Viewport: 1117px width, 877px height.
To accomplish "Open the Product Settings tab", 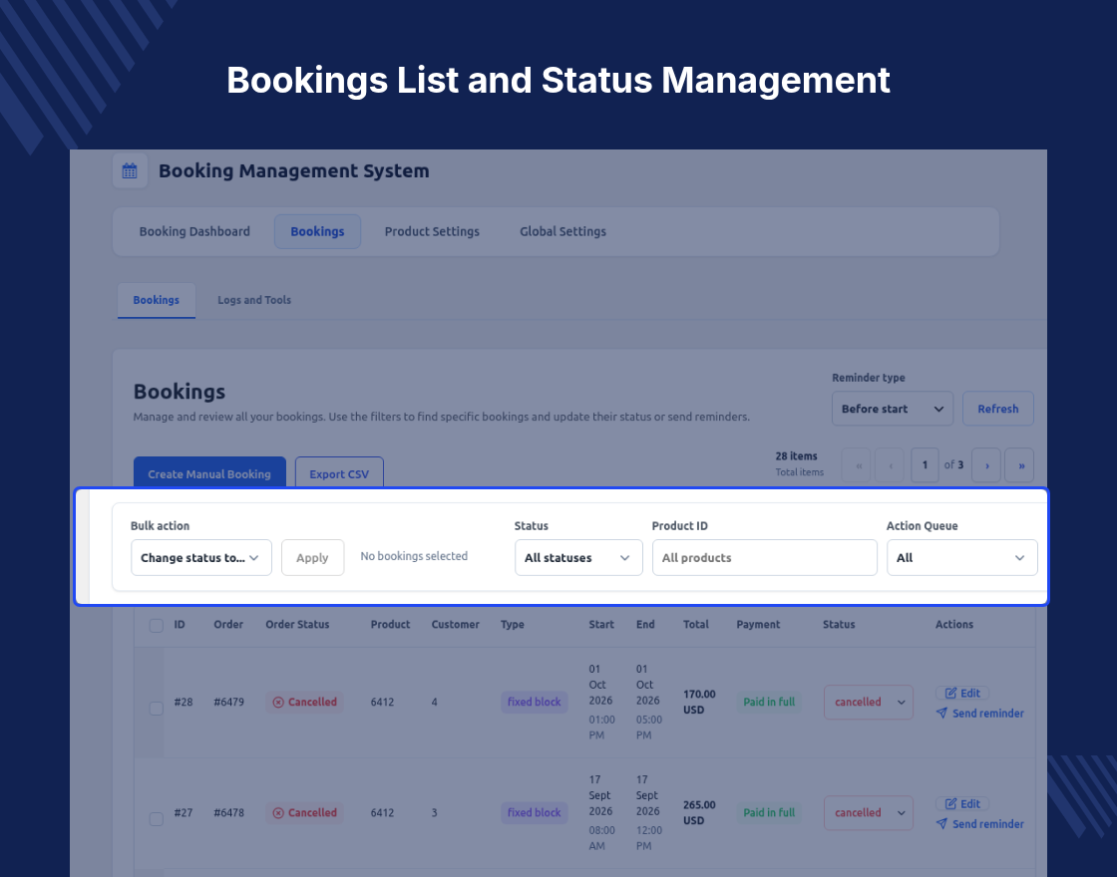I will pyautogui.click(x=432, y=231).
